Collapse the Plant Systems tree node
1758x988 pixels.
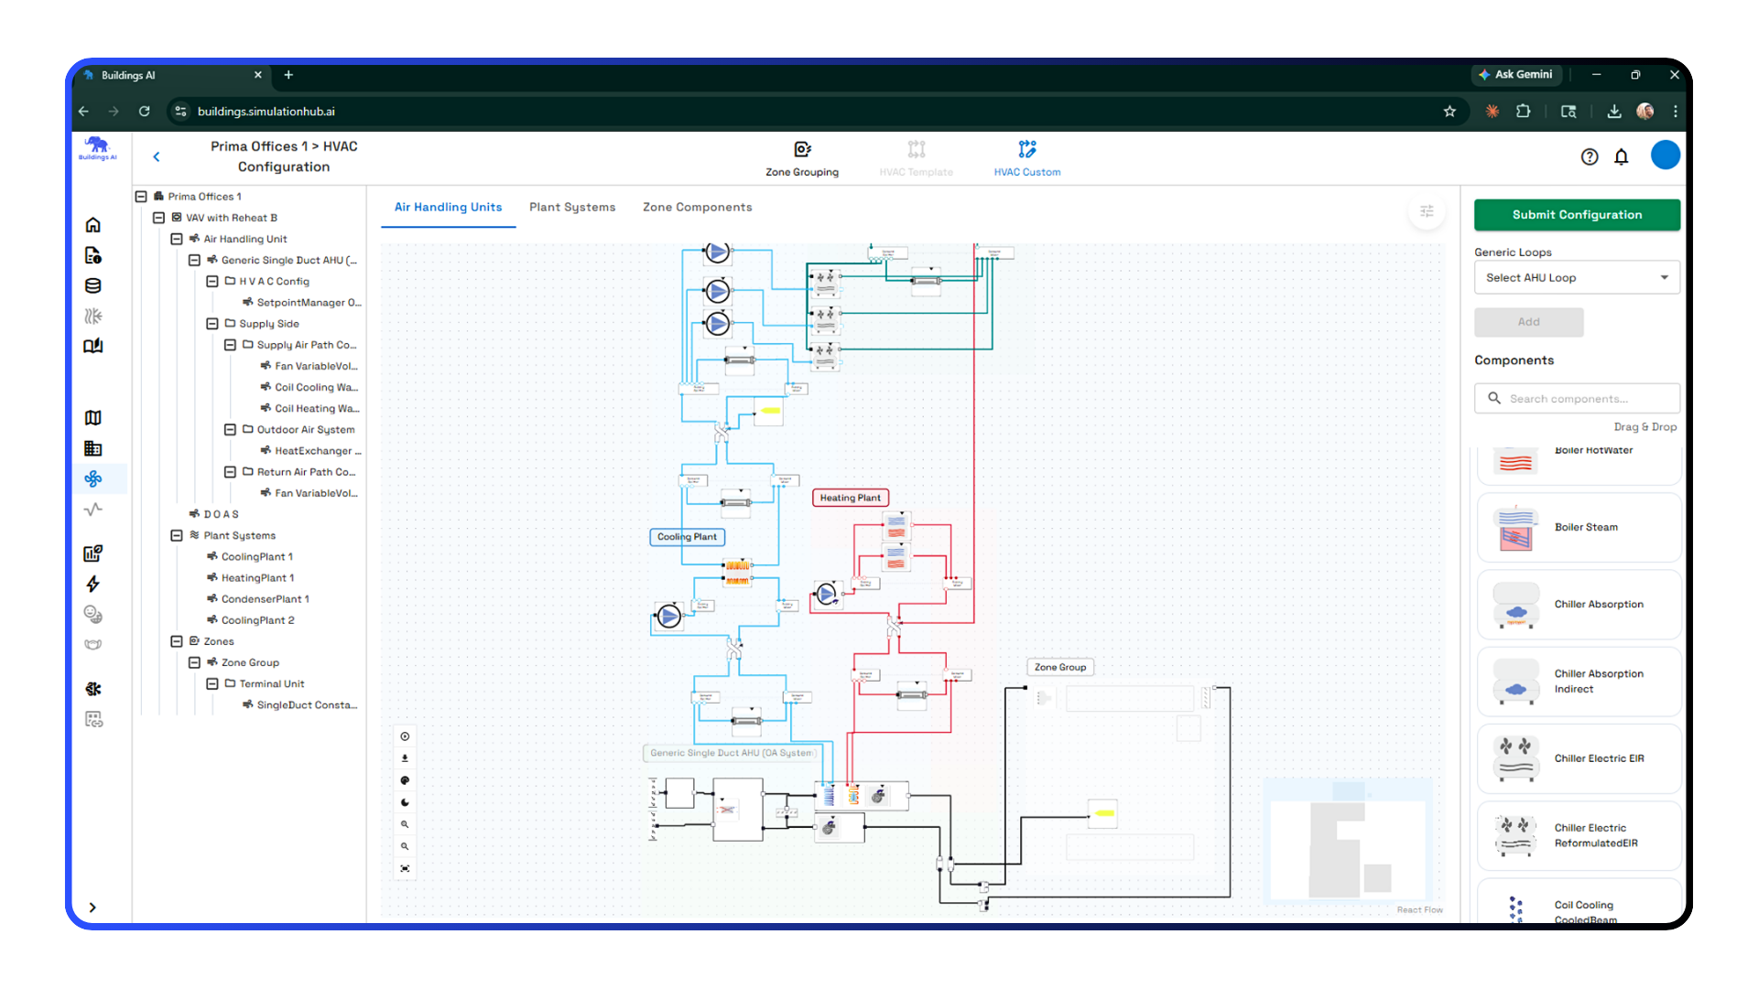coord(177,535)
